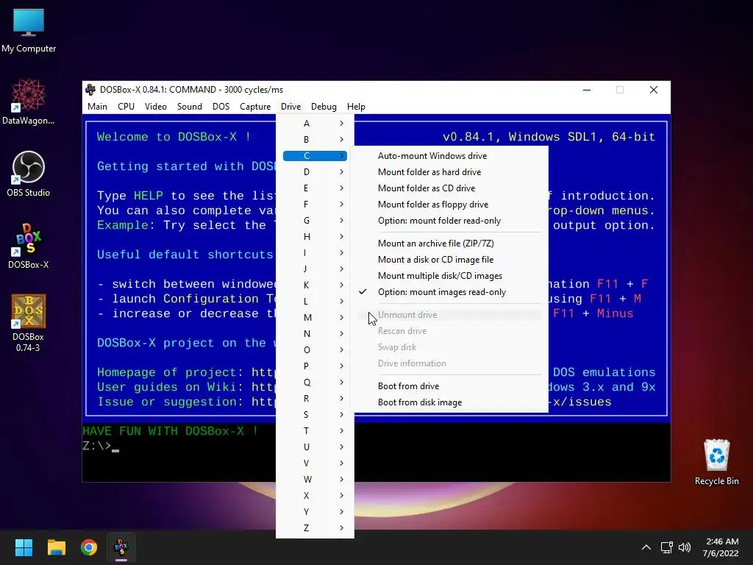753x565 pixels.
Task: Open My Computer desktop icon
Action: pos(29,31)
